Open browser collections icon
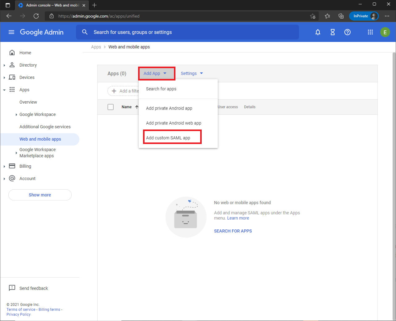Image resolution: width=396 pixels, height=321 pixels. [x=341, y=16]
